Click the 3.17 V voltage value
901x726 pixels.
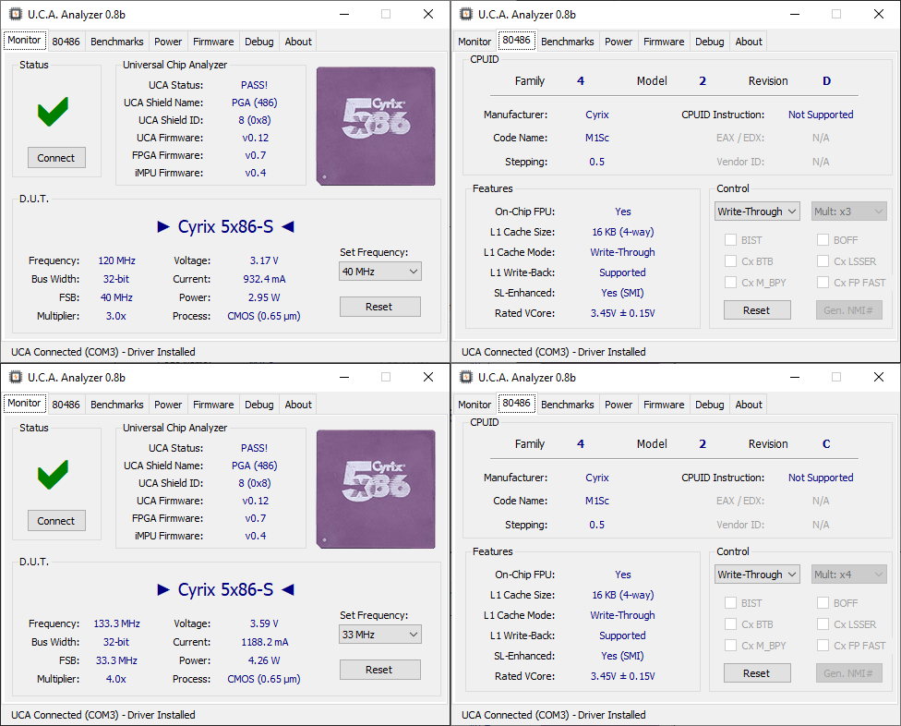pyautogui.click(x=264, y=260)
